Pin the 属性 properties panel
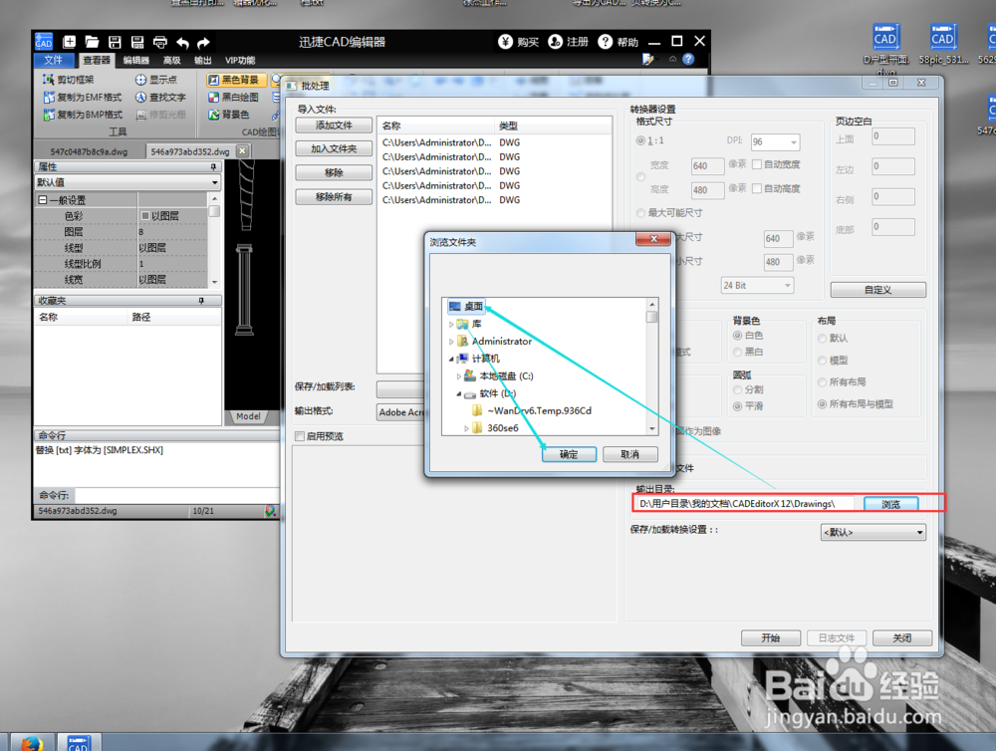Viewport: 996px width, 751px height. [213, 167]
